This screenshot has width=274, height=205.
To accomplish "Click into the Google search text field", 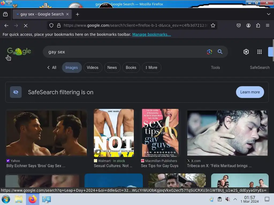I will [x=126, y=52].
